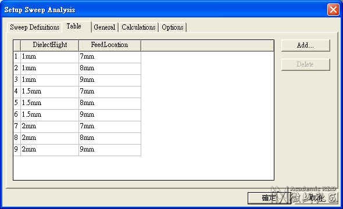Click the DielectHight column header
343x209 pixels.
tap(49, 45)
